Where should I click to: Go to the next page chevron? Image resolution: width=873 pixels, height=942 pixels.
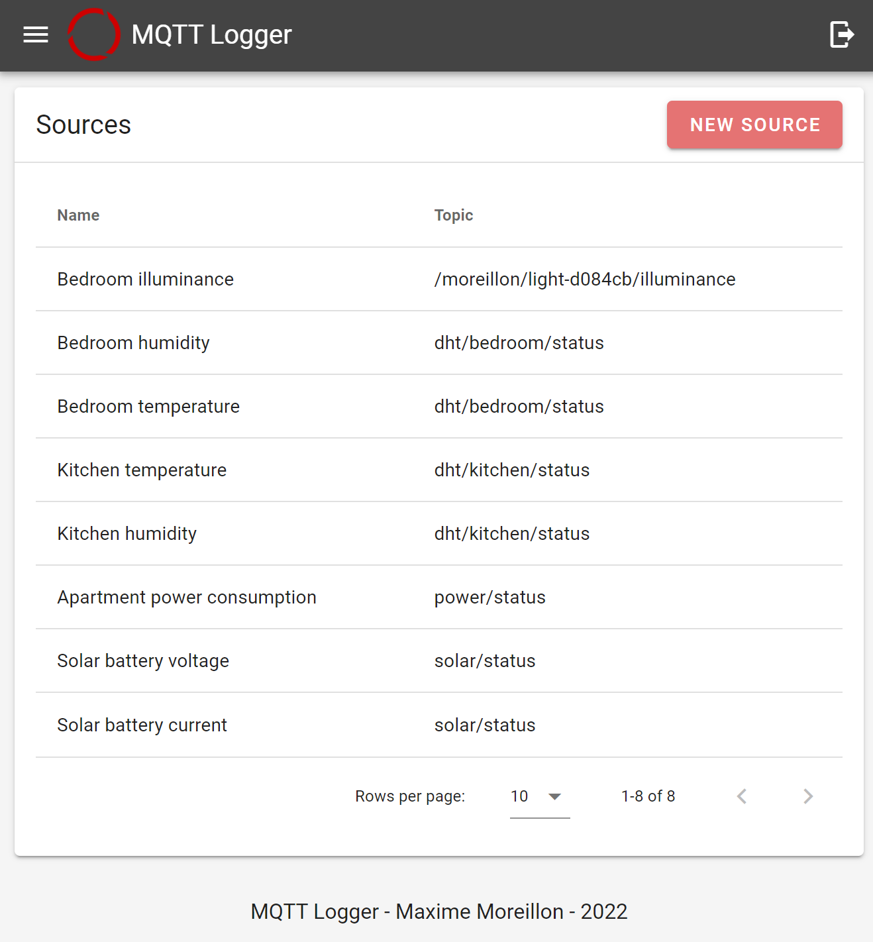click(x=808, y=796)
